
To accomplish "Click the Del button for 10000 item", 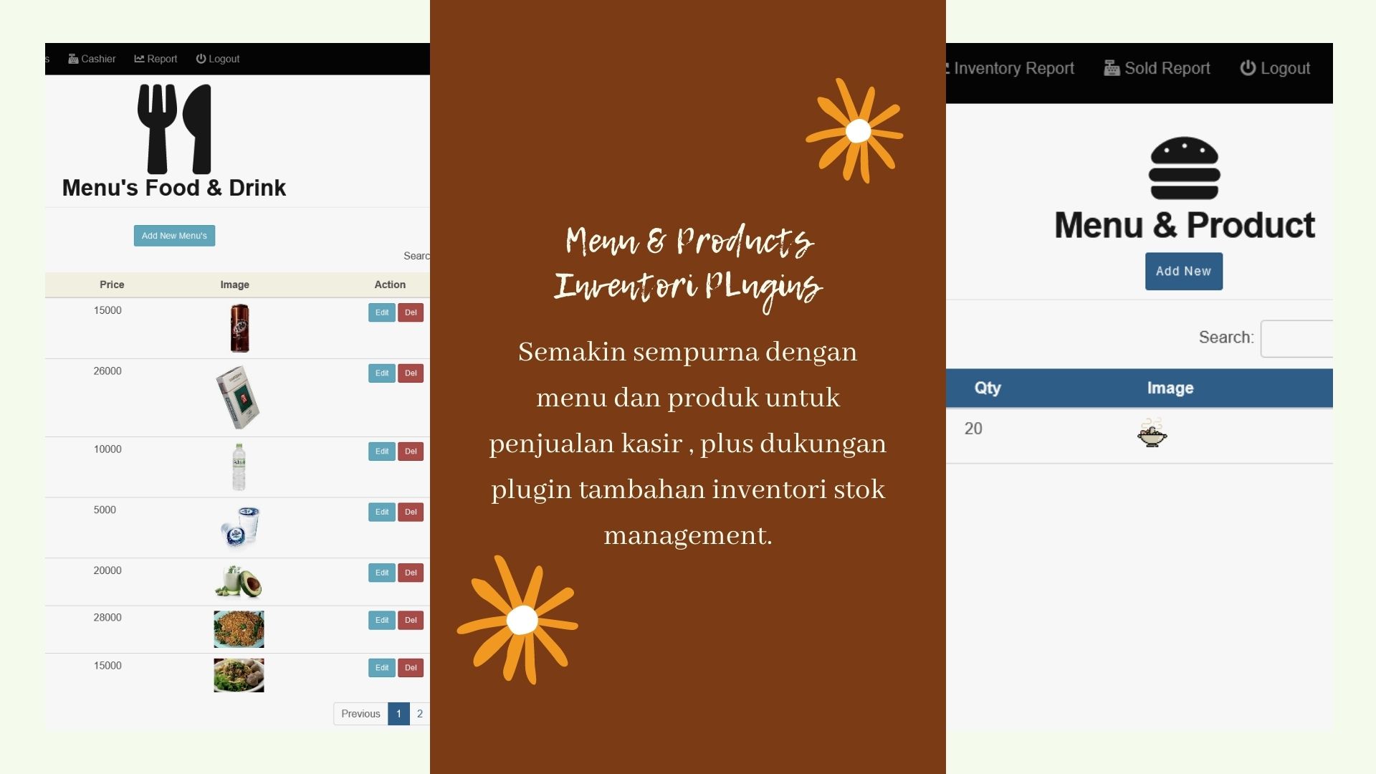I will click(x=410, y=451).
